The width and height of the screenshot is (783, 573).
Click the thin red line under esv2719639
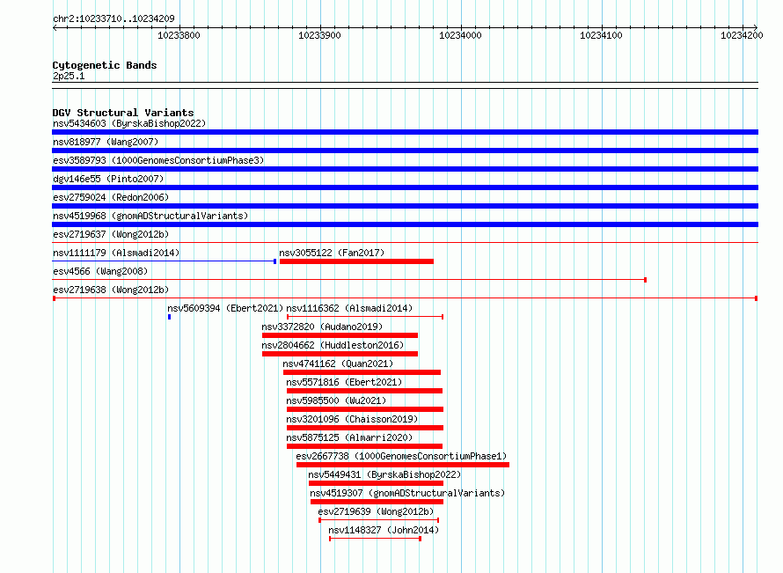(x=379, y=520)
